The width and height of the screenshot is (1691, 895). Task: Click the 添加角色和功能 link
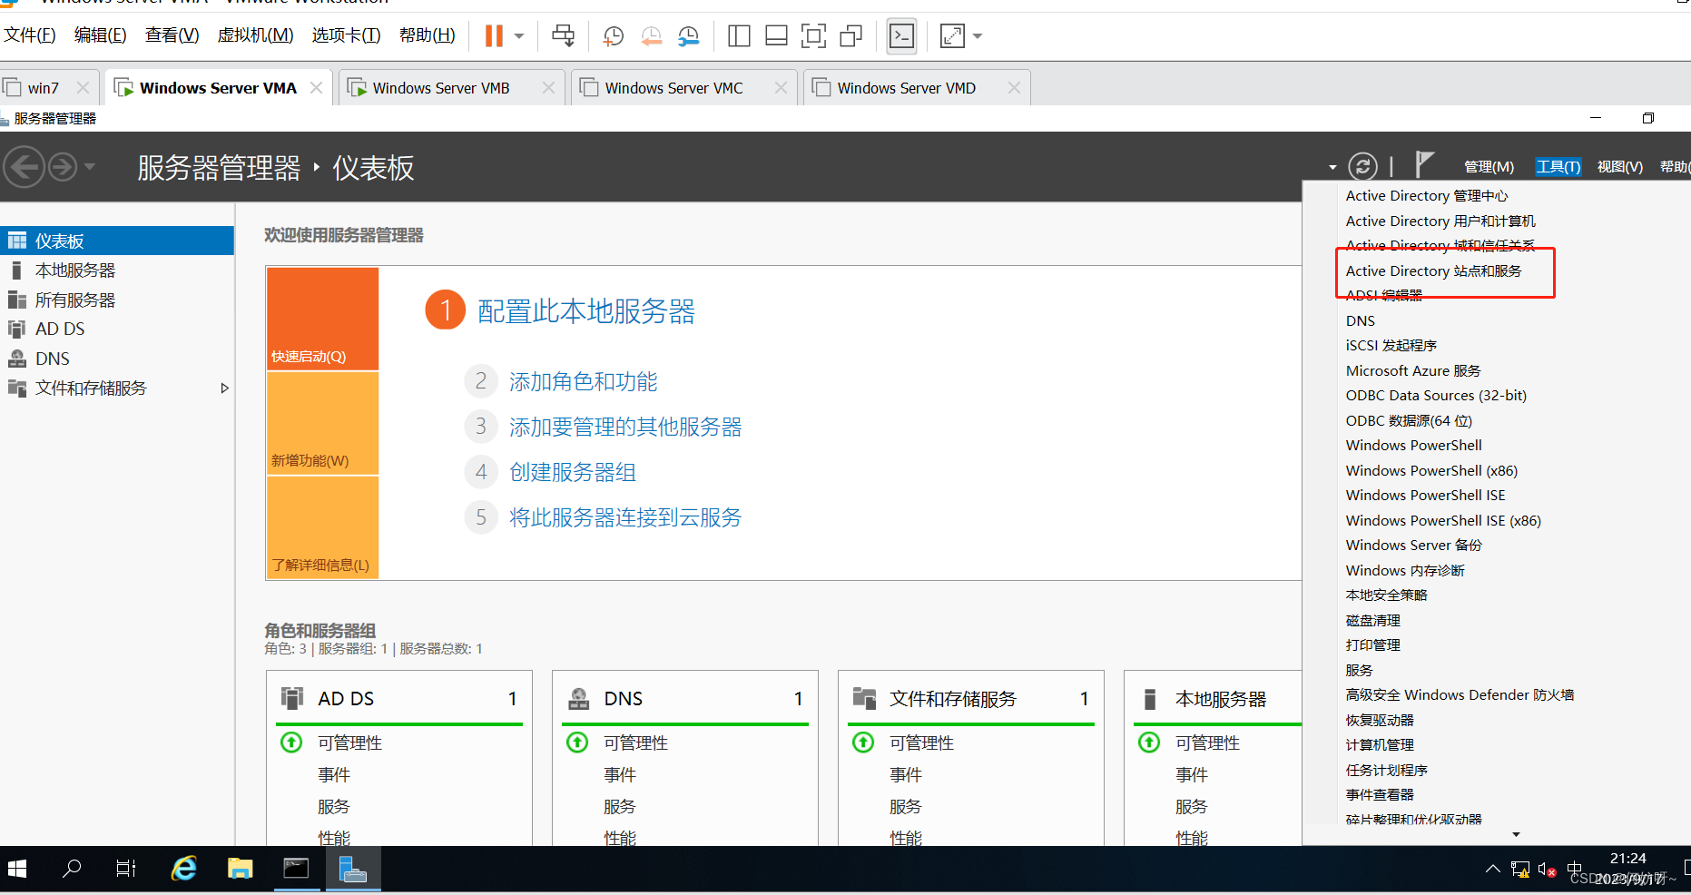coord(583,382)
